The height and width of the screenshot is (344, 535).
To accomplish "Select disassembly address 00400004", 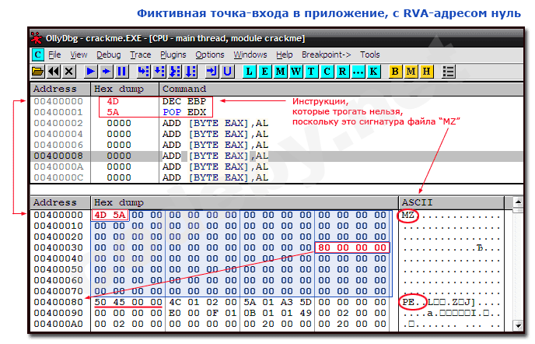I will coord(58,134).
